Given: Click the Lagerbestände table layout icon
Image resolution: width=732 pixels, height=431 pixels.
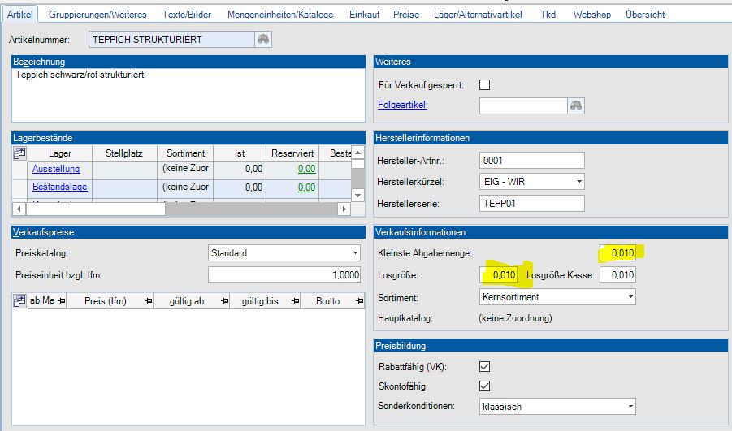Looking at the screenshot, I should click(20, 153).
